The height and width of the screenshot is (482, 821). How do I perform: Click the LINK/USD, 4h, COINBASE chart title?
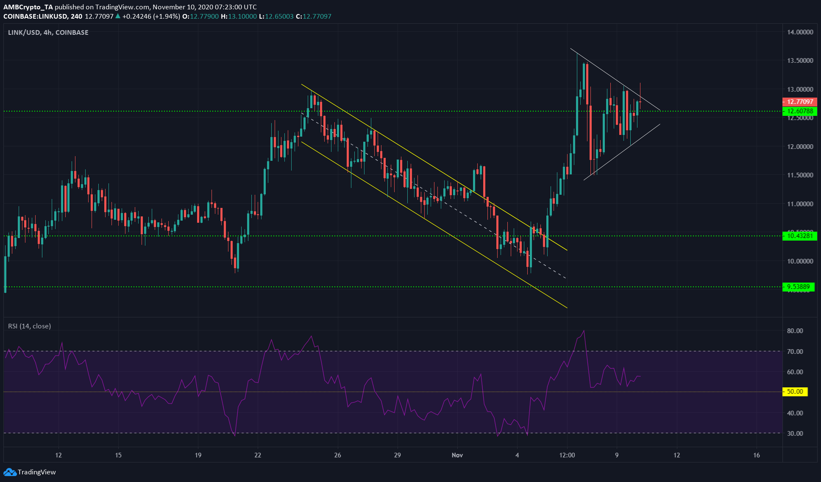(x=48, y=32)
